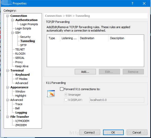Select SSH category label in tree

(18, 33)
